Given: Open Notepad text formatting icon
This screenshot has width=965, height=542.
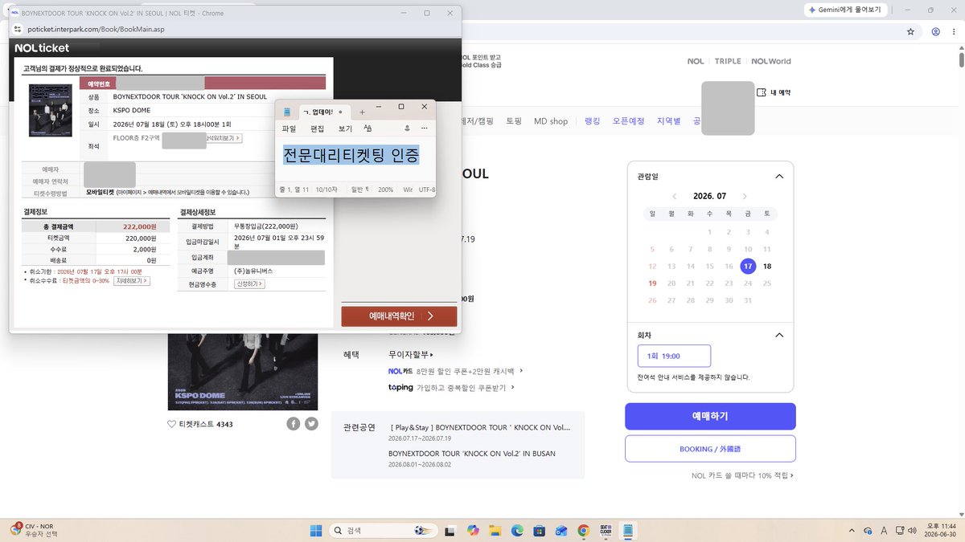Looking at the screenshot, I should [x=368, y=128].
